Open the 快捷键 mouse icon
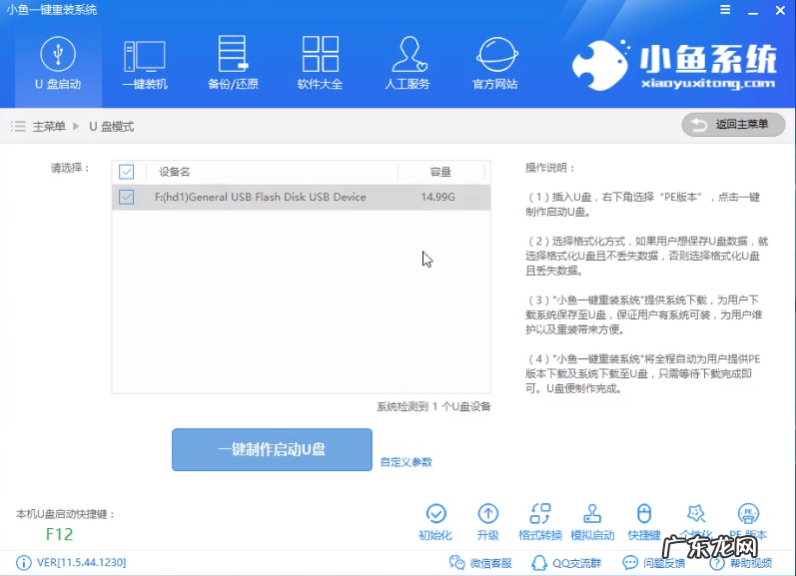Screen dimensions: 796x576 click(x=644, y=522)
